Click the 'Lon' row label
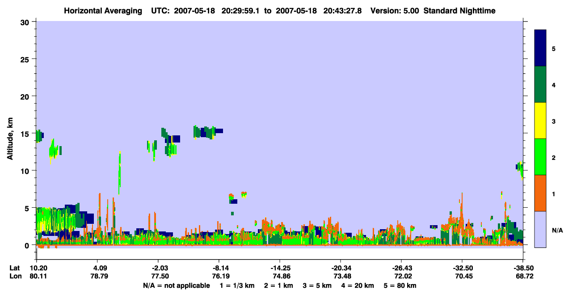This screenshot has height=298, width=581. pyautogui.click(x=15, y=276)
